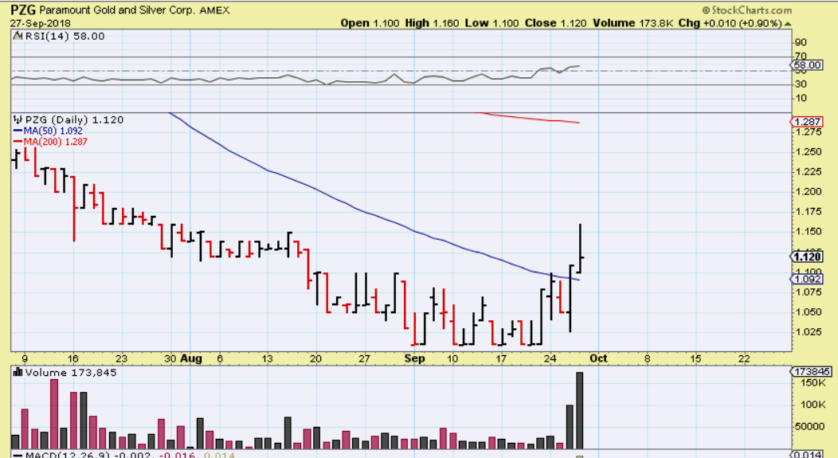Click the Oct month label on date axis
This screenshot has width=838, height=458.
[598, 358]
